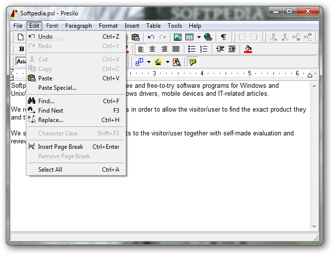
Task: Open the Font menu
Action: pyautogui.click(x=52, y=26)
